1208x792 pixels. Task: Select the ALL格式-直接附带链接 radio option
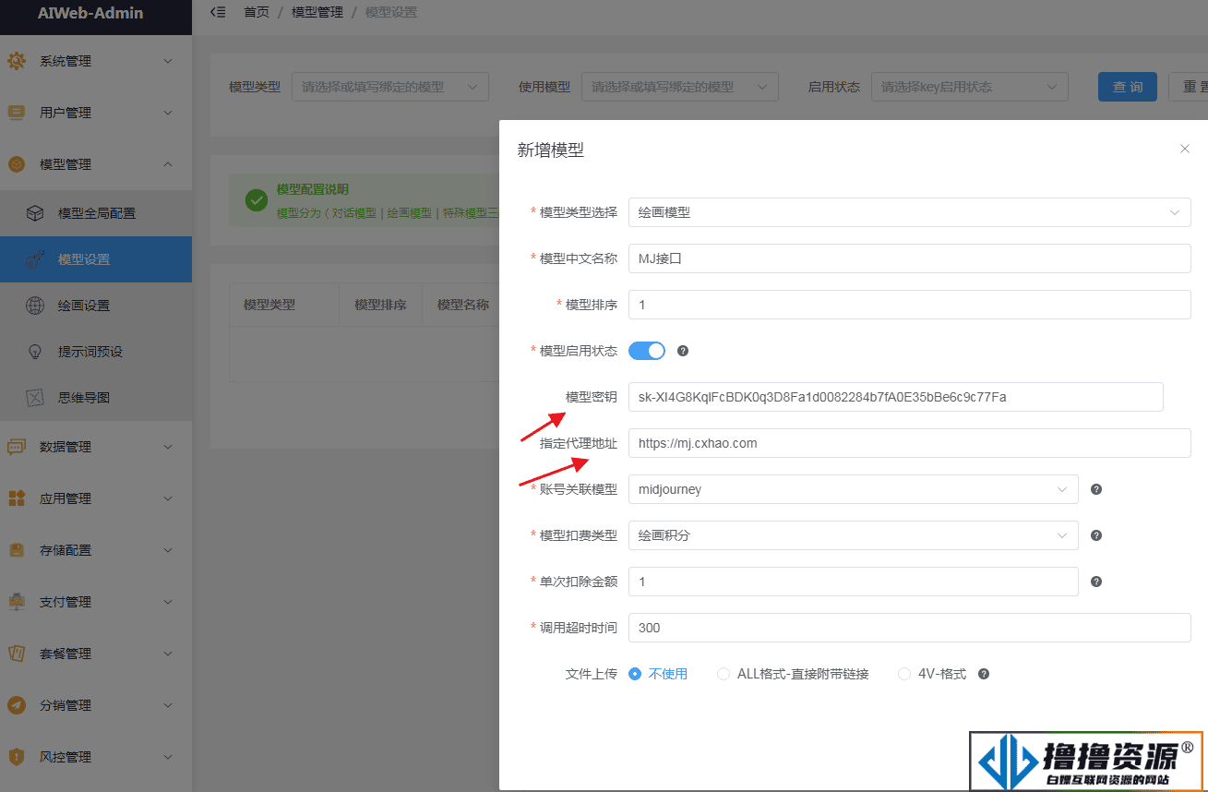(x=724, y=674)
